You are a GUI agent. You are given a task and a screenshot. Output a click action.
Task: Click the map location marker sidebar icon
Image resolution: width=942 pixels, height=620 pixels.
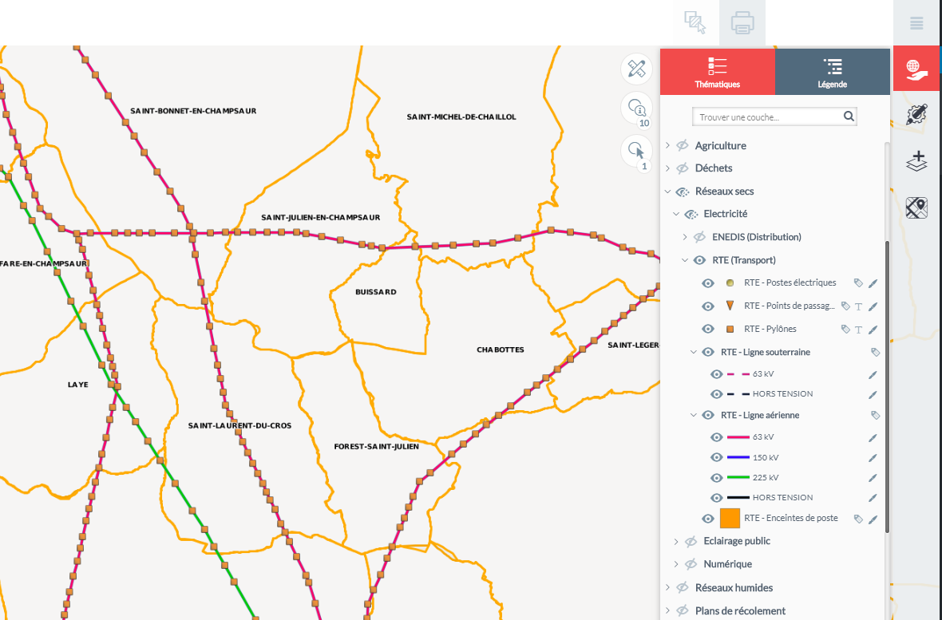click(917, 207)
